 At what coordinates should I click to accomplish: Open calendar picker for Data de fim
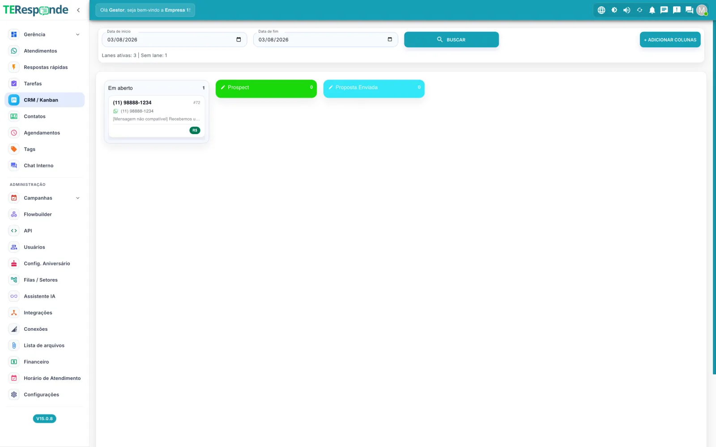click(x=390, y=39)
